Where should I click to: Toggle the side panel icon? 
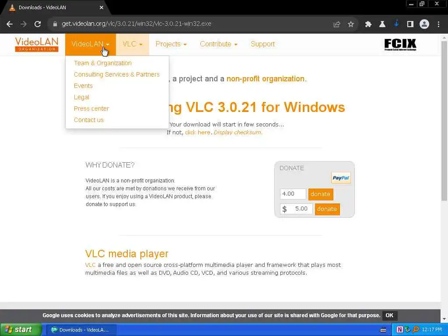coord(410,24)
